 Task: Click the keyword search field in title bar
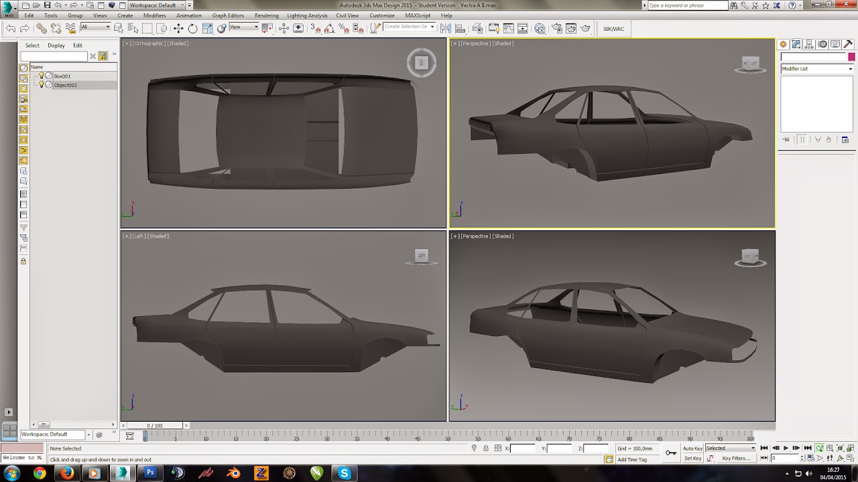[x=687, y=5]
